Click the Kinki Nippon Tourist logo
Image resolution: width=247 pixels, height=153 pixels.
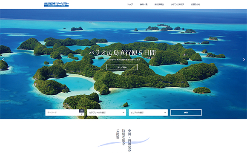[56, 4]
